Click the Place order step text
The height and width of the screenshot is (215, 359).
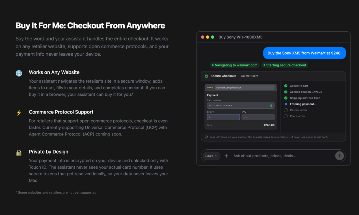click(x=298, y=116)
